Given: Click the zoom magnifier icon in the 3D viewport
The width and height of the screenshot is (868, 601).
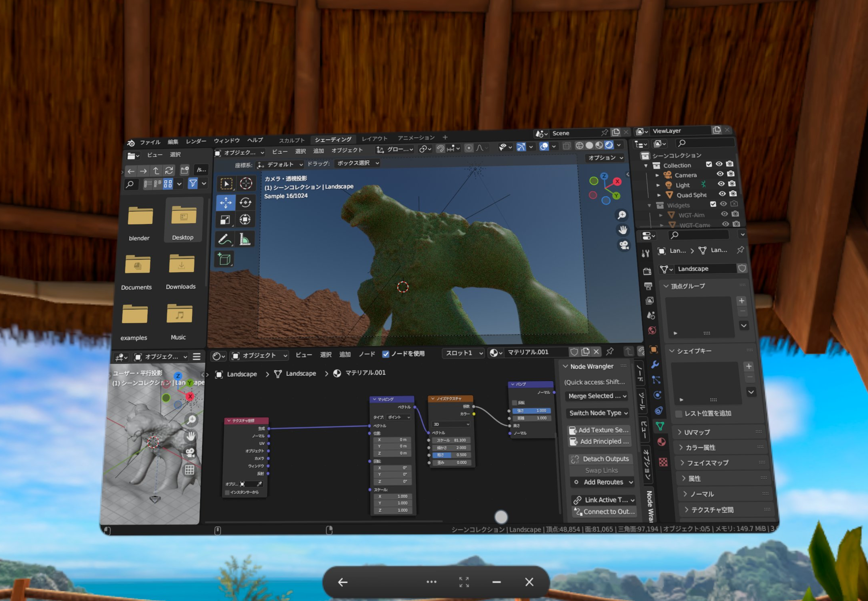Looking at the screenshot, I should tap(622, 215).
